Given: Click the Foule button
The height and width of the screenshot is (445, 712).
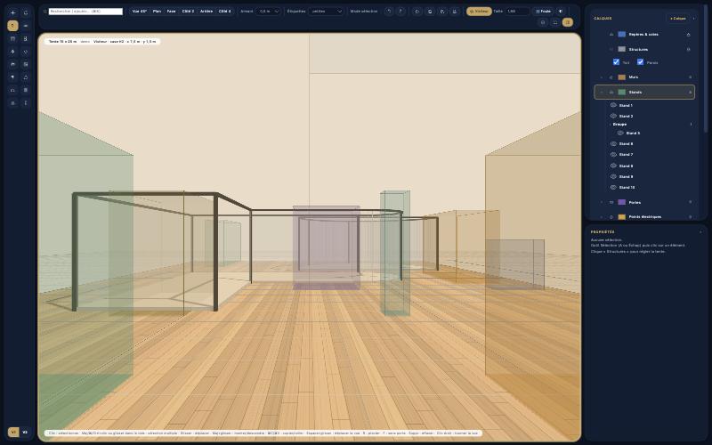Looking at the screenshot, I should point(543,12).
